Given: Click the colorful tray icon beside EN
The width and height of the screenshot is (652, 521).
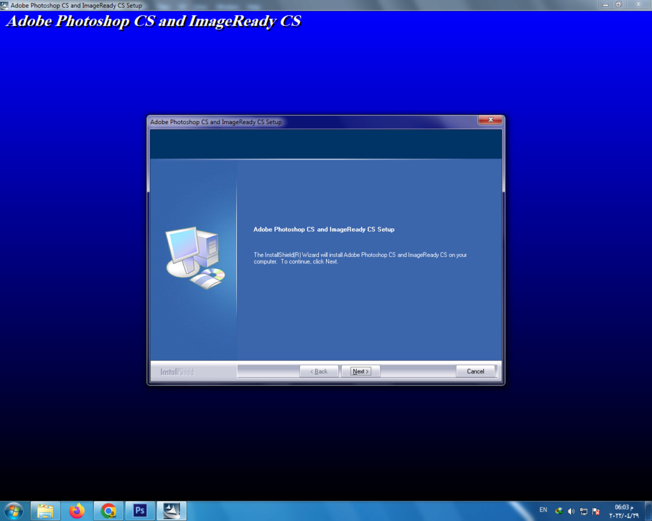Looking at the screenshot, I should [x=559, y=511].
